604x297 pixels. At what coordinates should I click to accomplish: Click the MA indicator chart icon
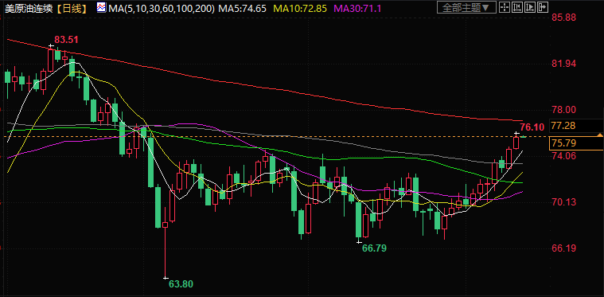pyautogui.click(x=101, y=7)
